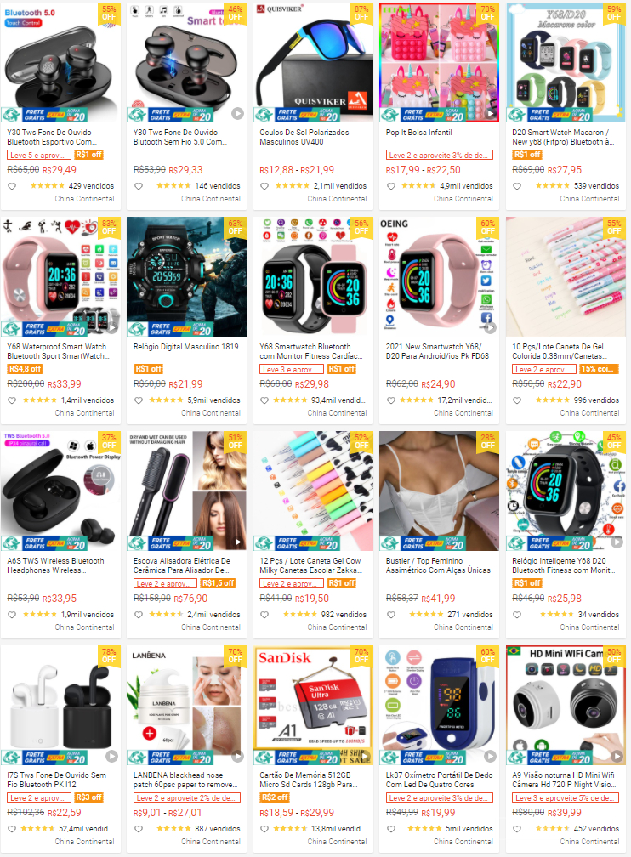Play video on Pop It Bolsa Infantil thumbnail

click(490, 113)
